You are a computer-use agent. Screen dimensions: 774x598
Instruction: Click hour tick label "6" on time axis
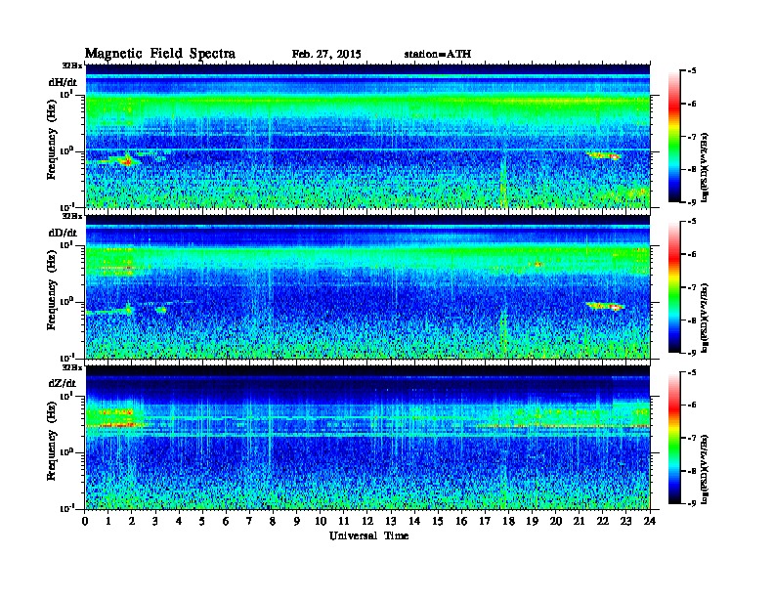(227, 521)
